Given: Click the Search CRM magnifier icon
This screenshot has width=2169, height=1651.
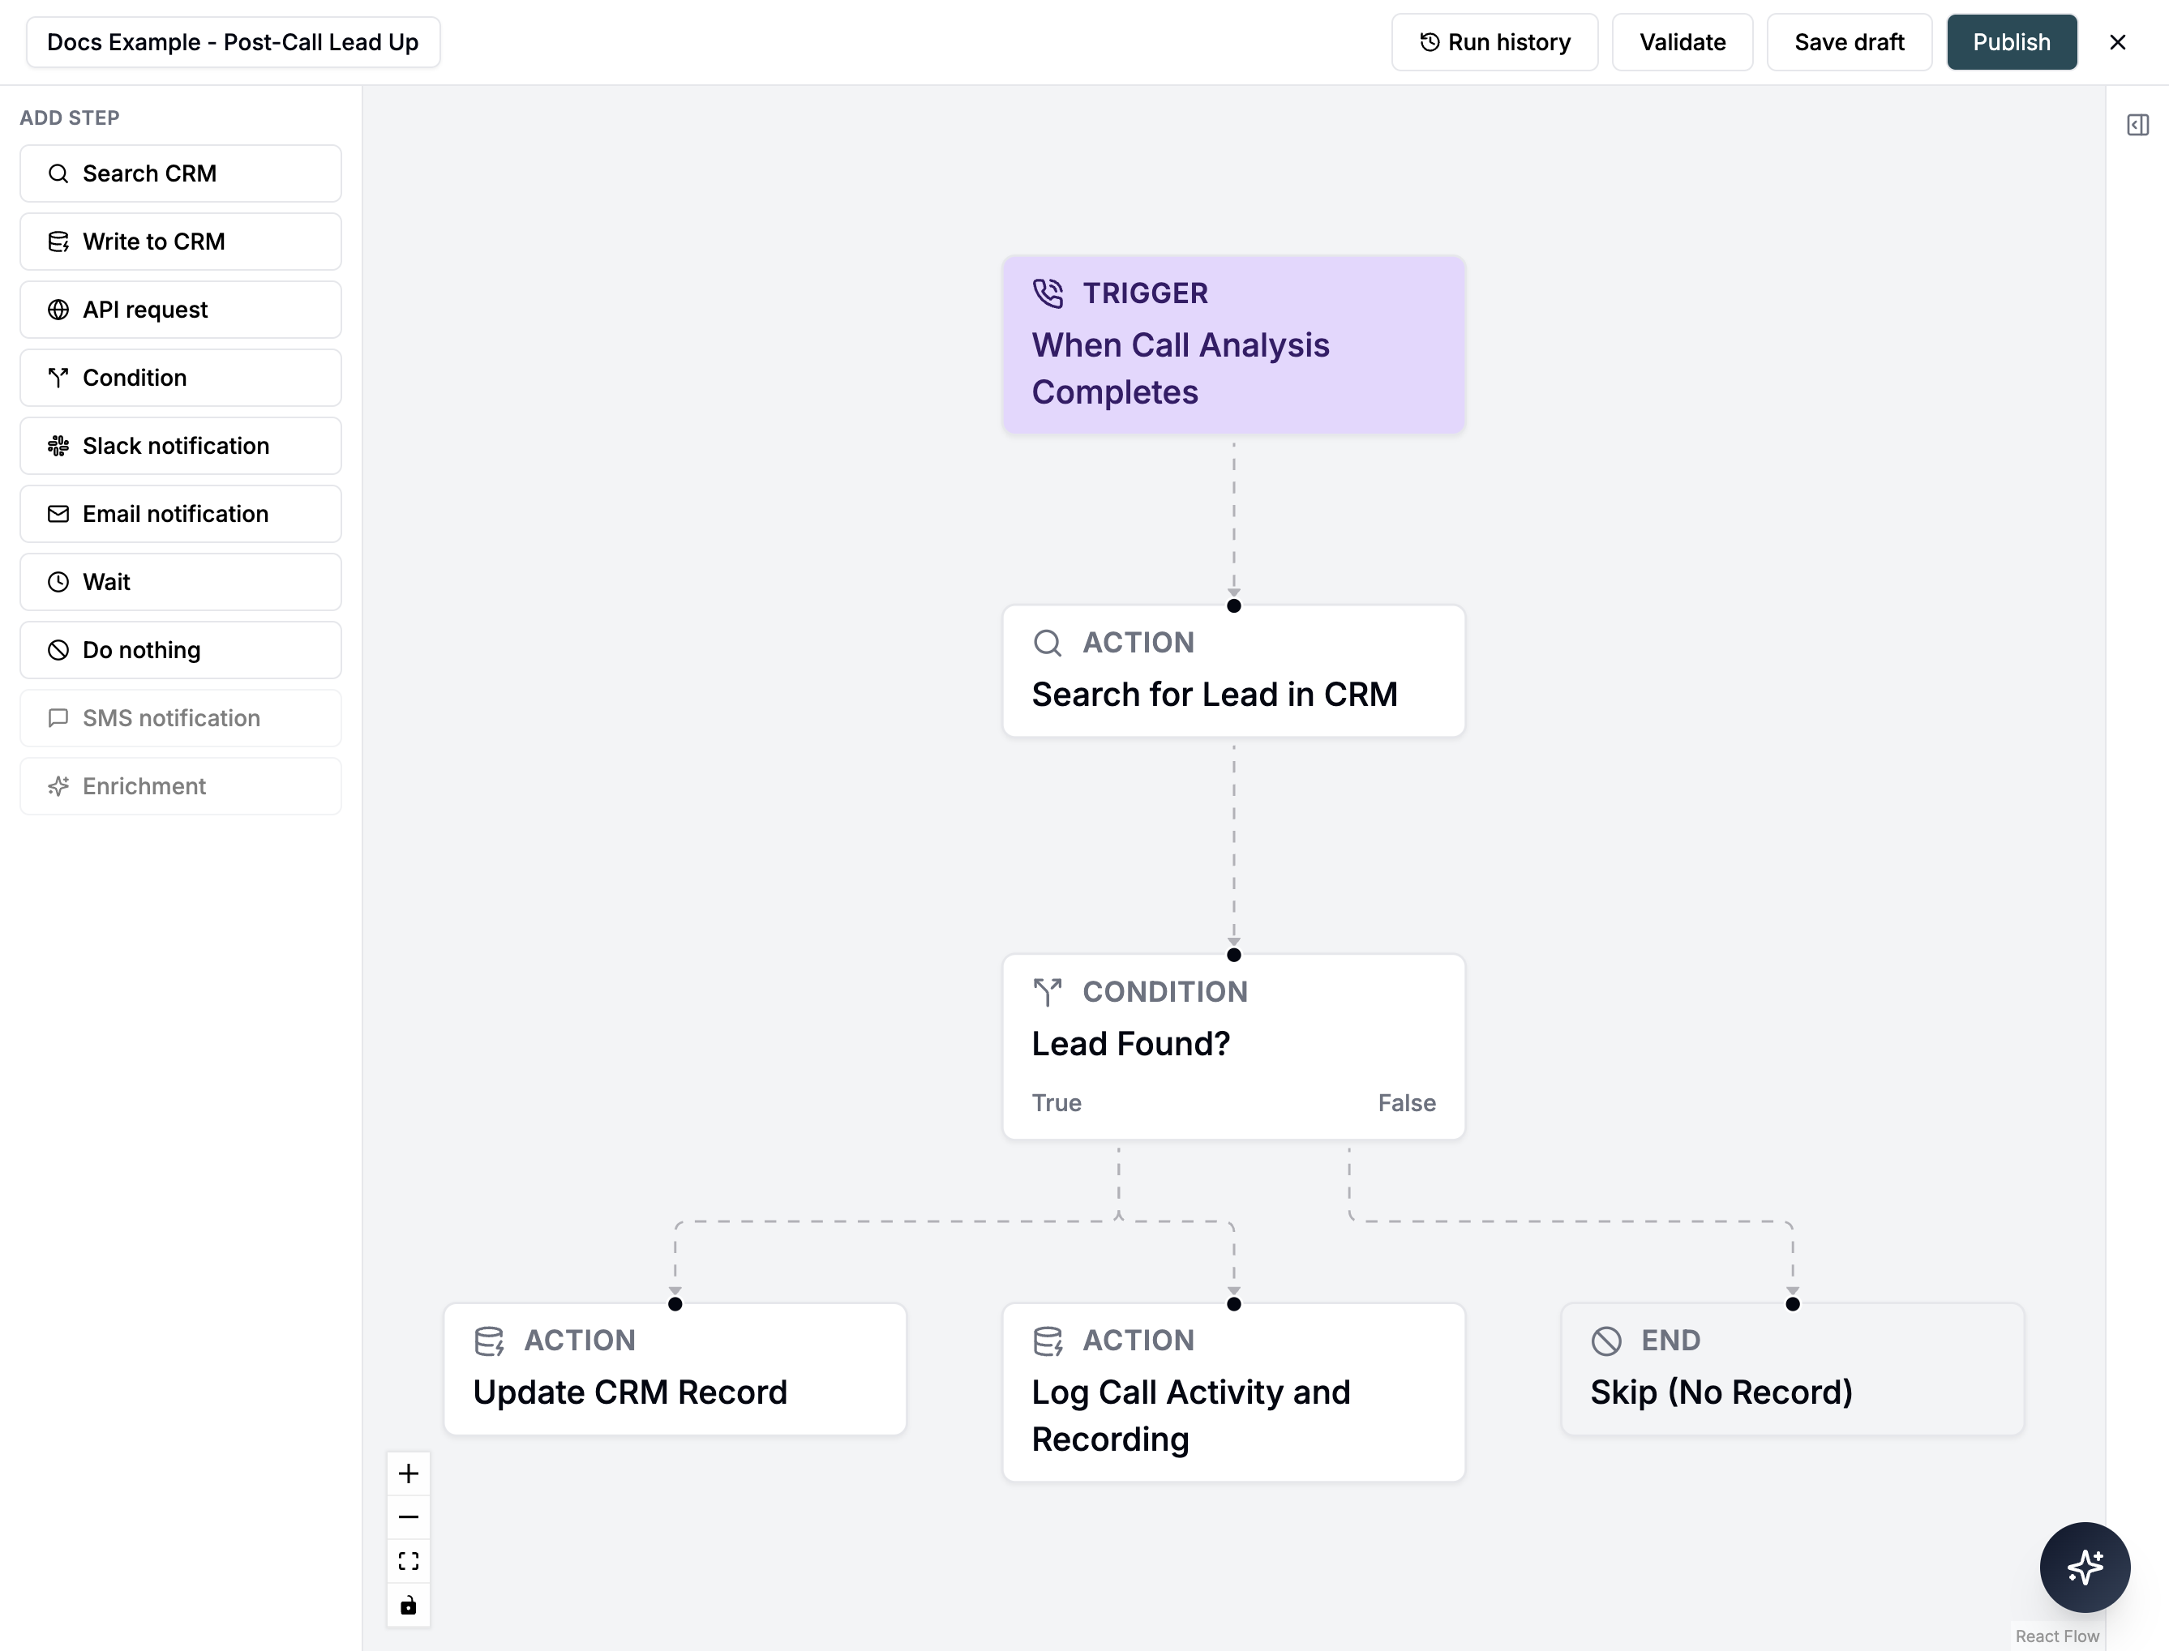Looking at the screenshot, I should click(58, 174).
